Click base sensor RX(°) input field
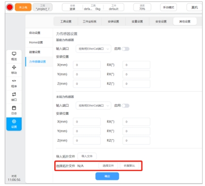 (x=136, y=65)
